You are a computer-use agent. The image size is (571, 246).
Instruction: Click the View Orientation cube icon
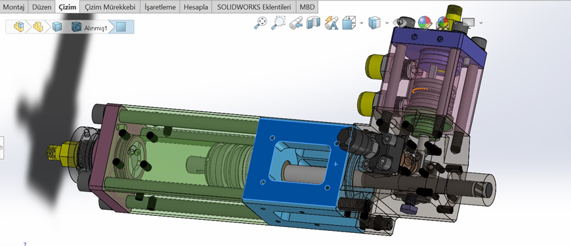(x=349, y=23)
